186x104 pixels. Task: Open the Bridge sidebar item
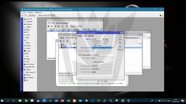[x=28, y=29]
